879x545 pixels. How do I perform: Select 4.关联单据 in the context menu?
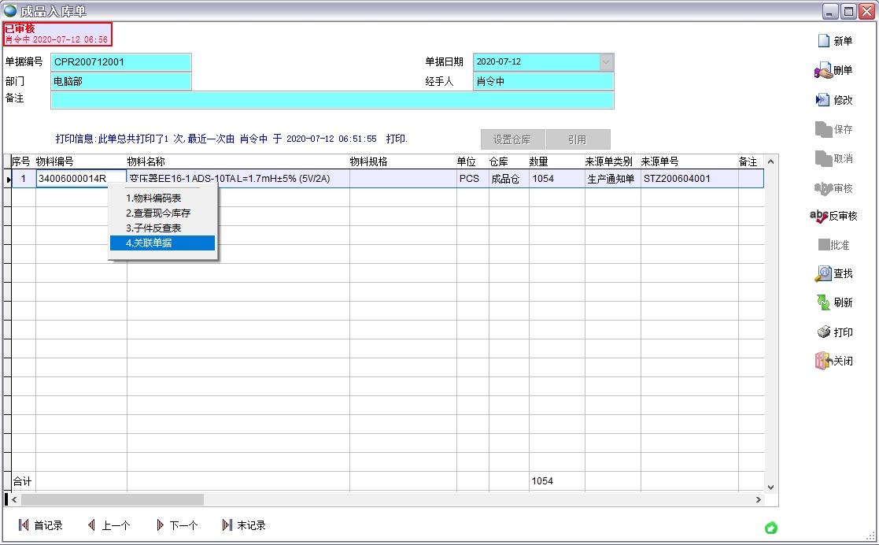[x=162, y=243]
